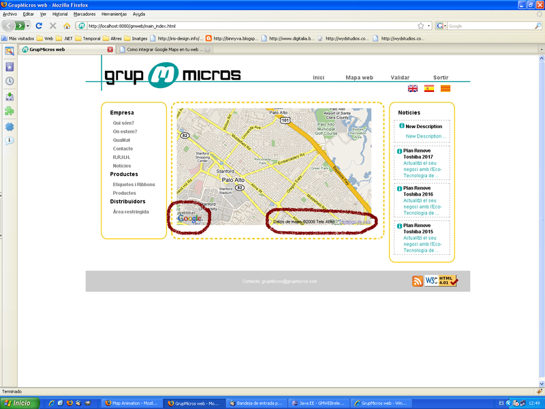
Task: Click the clock history icon in sidebar
Action: pos(10,81)
